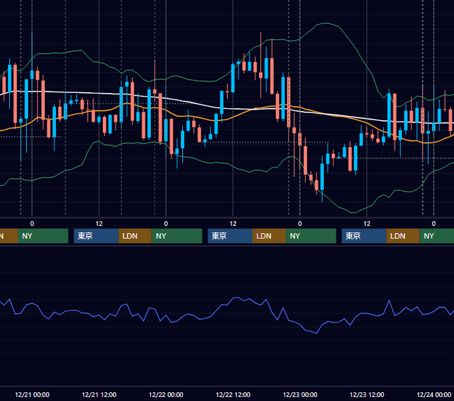Click the 12/23 12:00 date label
This screenshot has height=401, width=454.
(x=367, y=394)
